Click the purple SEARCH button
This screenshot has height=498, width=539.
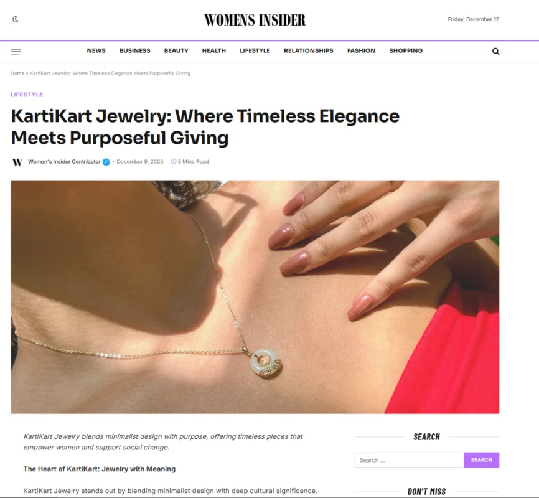click(481, 460)
